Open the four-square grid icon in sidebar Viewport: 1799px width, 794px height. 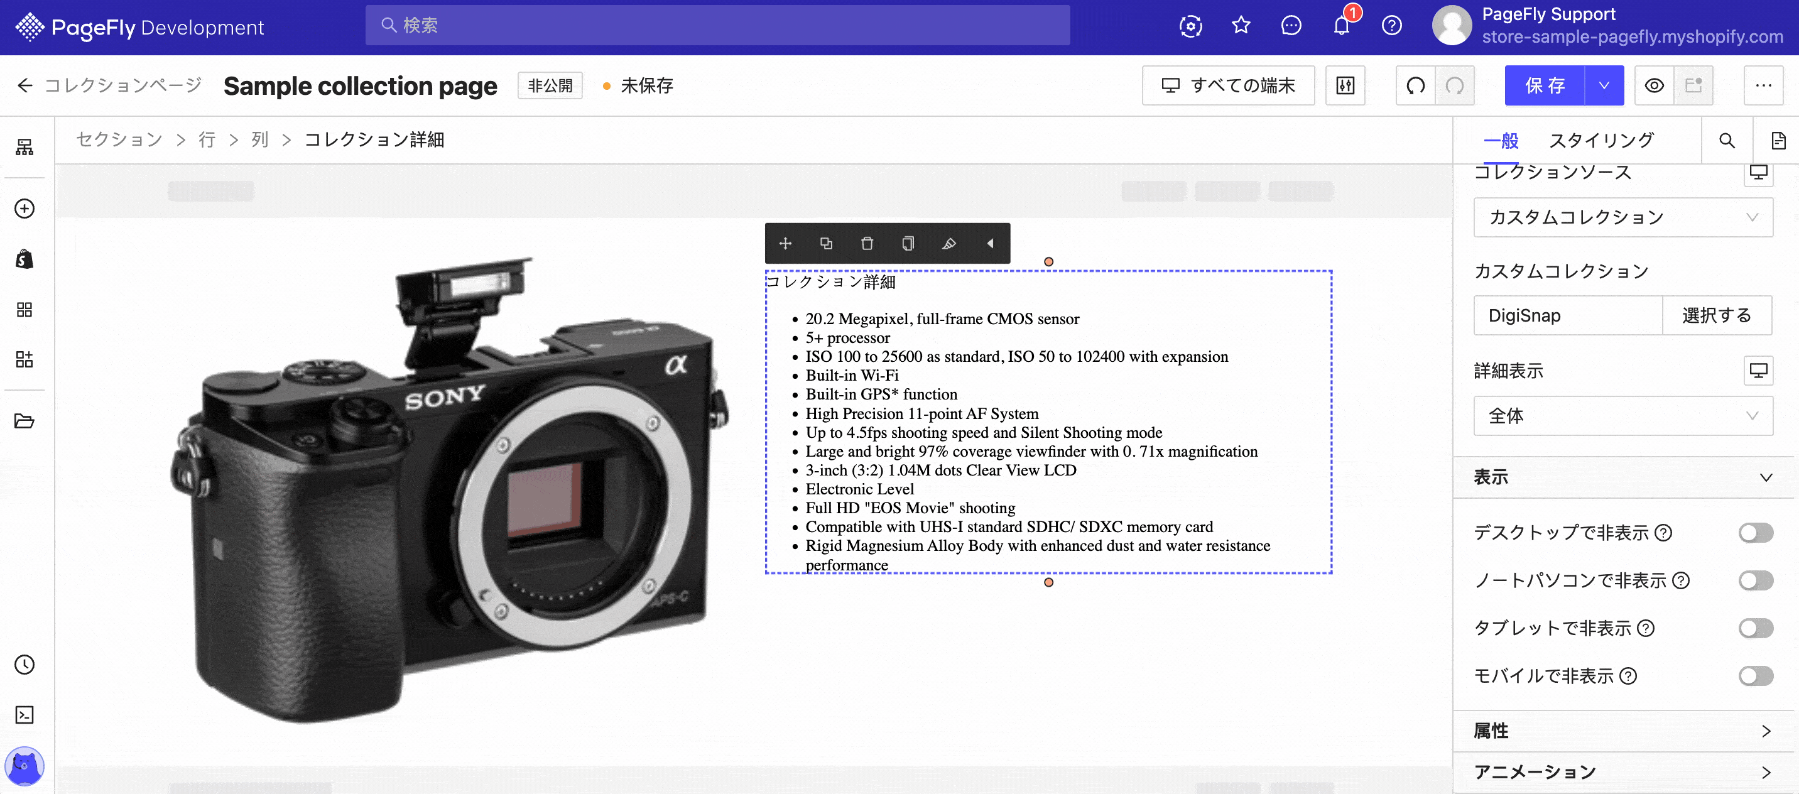tap(24, 309)
